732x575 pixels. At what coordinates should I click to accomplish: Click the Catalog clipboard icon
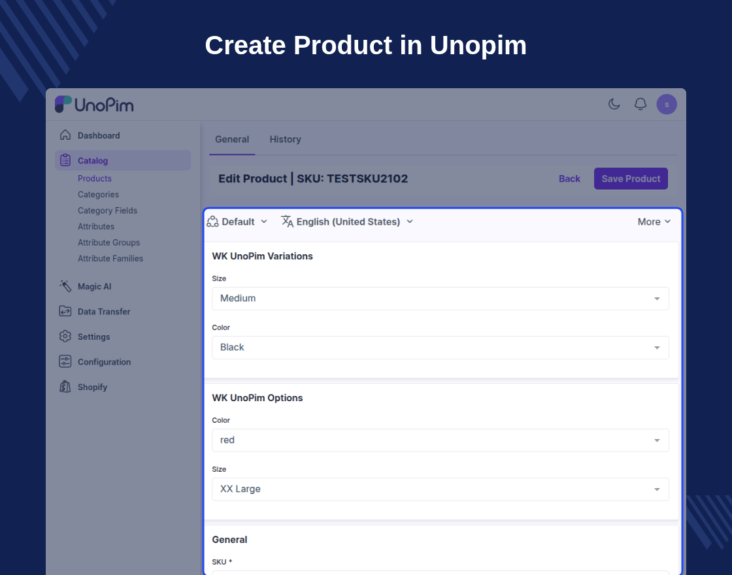tap(65, 160)
